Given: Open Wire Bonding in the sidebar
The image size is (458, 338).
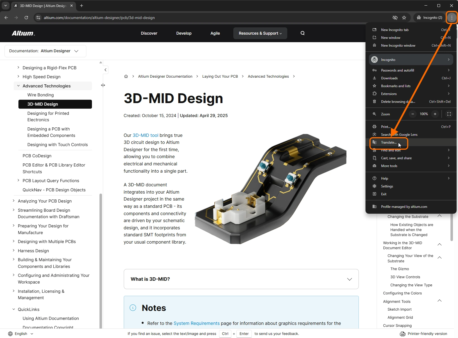Looking at the screenshot, I should [x=41, y=95].
